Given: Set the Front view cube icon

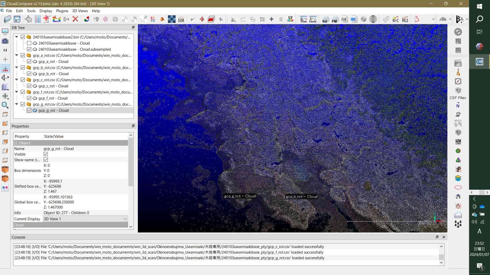Looking at the screenshot, I should (5, 169).
